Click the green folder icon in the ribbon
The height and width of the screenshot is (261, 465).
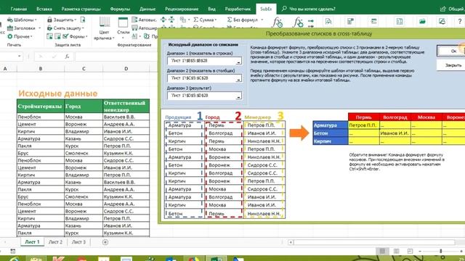coord(422,21)
